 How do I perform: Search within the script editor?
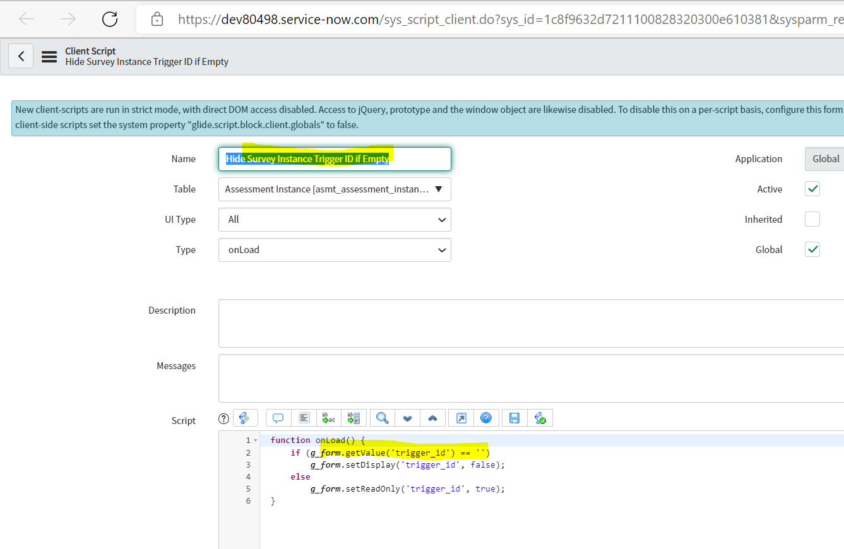click(x=382, y=418)
